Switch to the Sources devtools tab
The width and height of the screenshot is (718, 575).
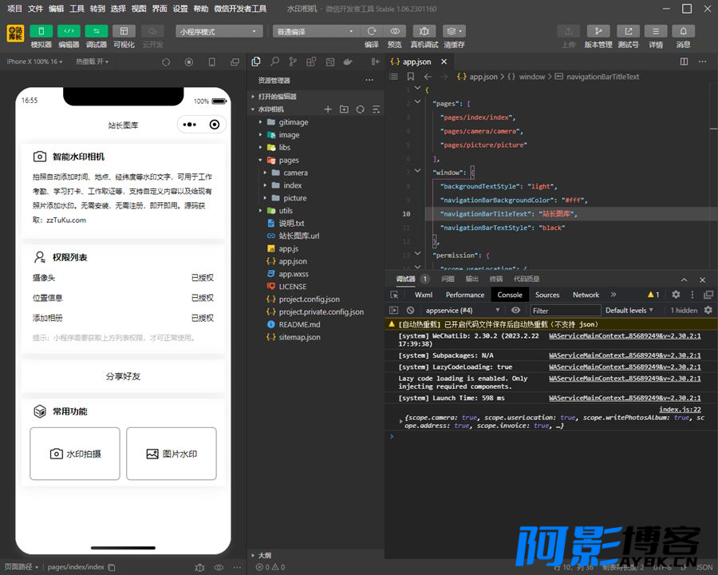[547, 295]
